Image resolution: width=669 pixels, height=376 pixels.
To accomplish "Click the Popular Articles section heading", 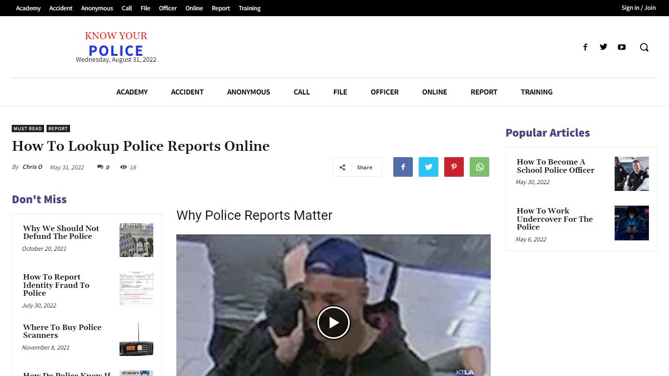I will 548,133.
